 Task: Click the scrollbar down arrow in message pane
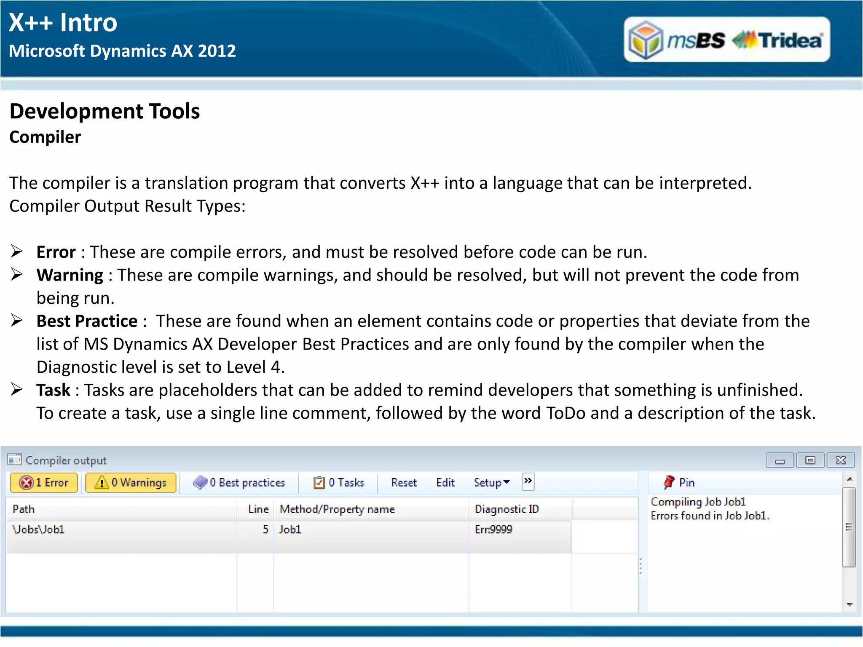(850, 605)
